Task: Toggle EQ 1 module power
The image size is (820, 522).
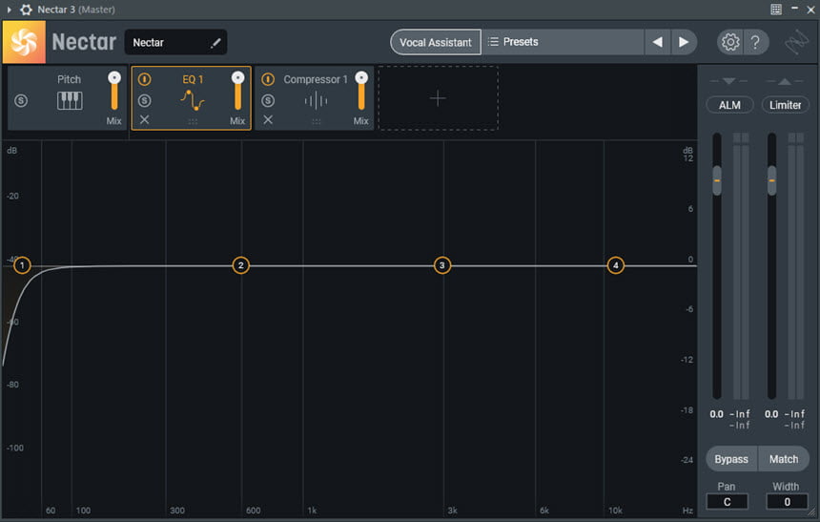Action: 144,79
